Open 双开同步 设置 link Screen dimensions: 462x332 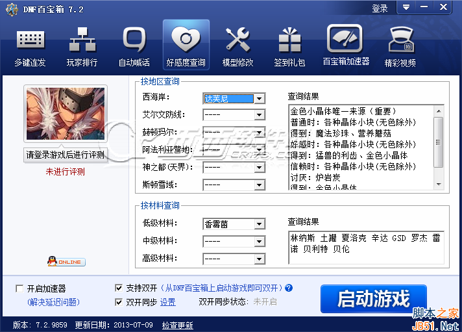point(167,302)
